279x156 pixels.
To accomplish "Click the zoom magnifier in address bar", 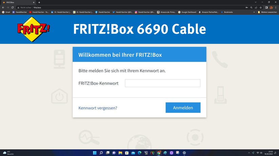I will pyautogui.click(x=251, y=7).
